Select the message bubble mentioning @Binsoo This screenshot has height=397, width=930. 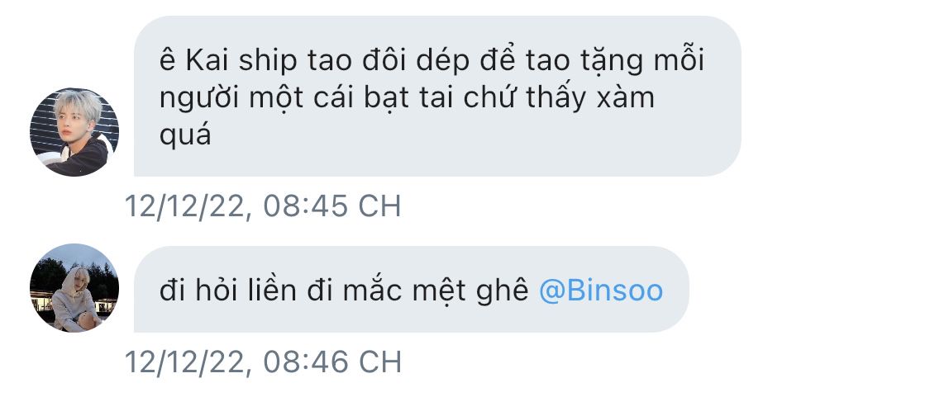coord(412,289)
